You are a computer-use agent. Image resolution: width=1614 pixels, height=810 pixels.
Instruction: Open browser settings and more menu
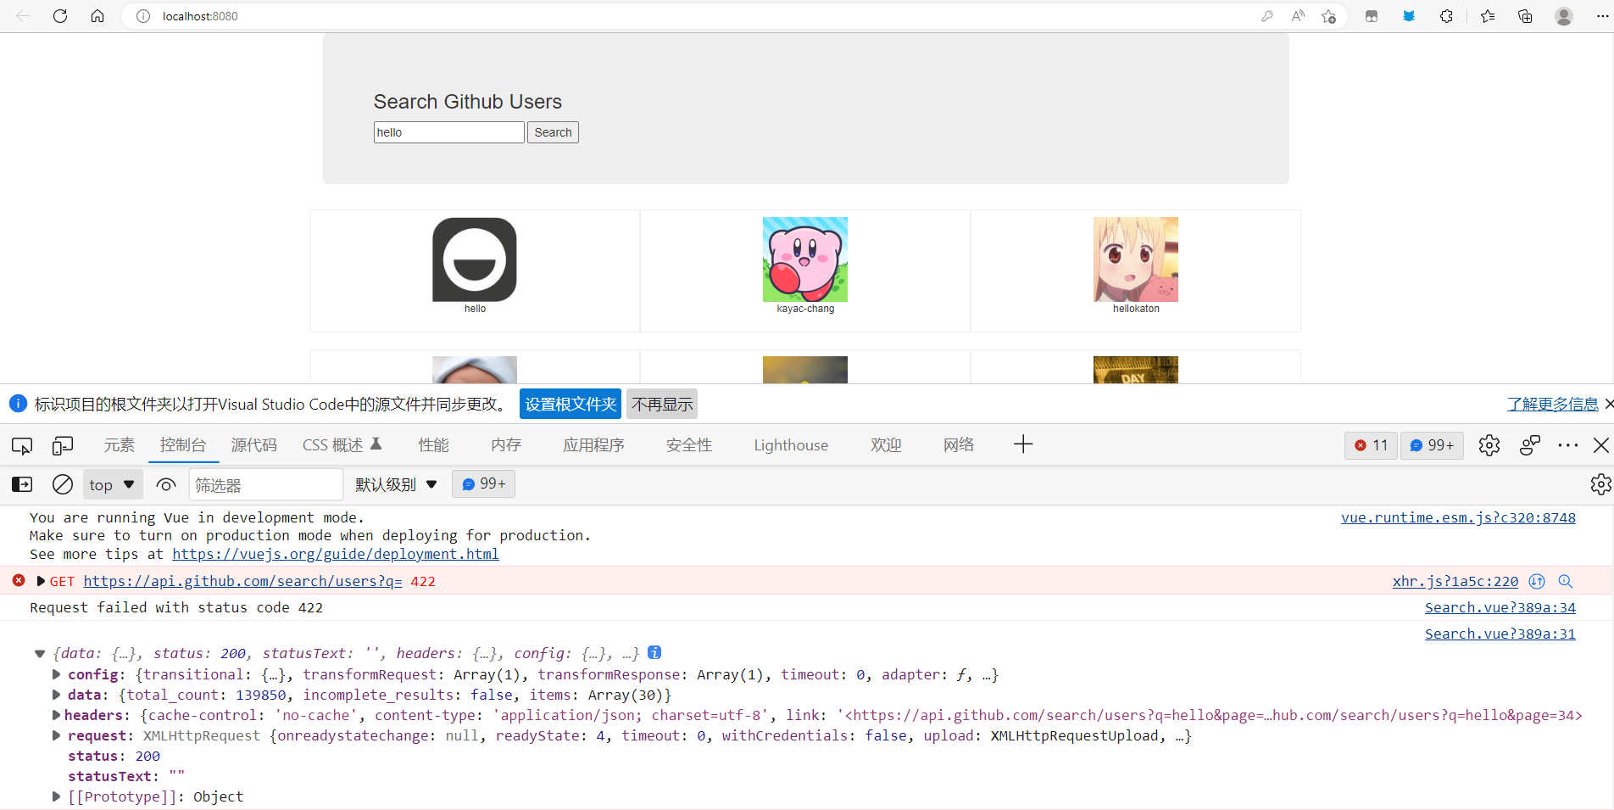tap(1602, 16)
